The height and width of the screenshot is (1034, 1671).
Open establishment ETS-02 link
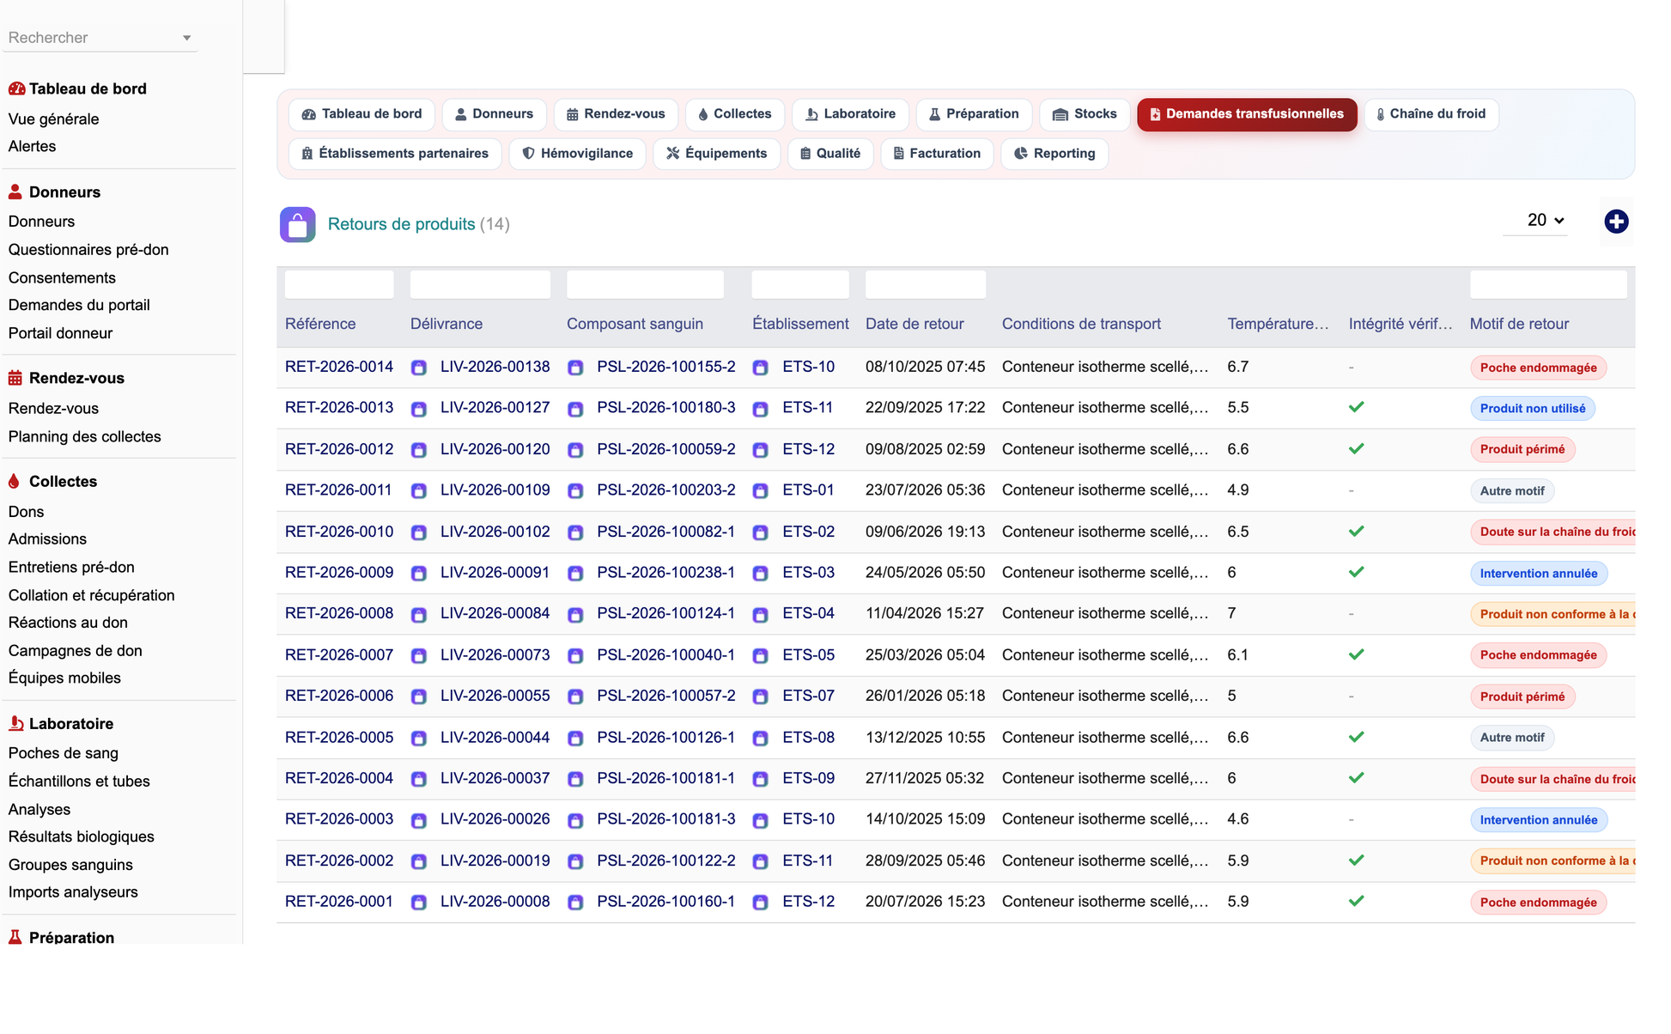[808, 532]
